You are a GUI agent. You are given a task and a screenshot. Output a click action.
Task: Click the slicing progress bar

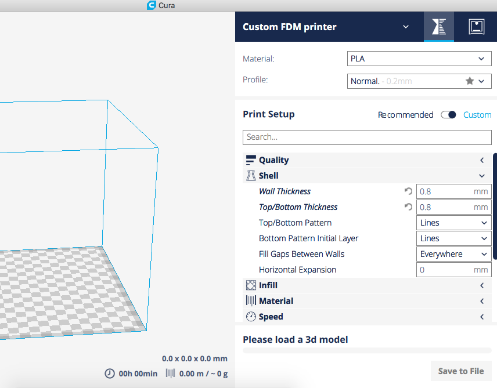367,350
